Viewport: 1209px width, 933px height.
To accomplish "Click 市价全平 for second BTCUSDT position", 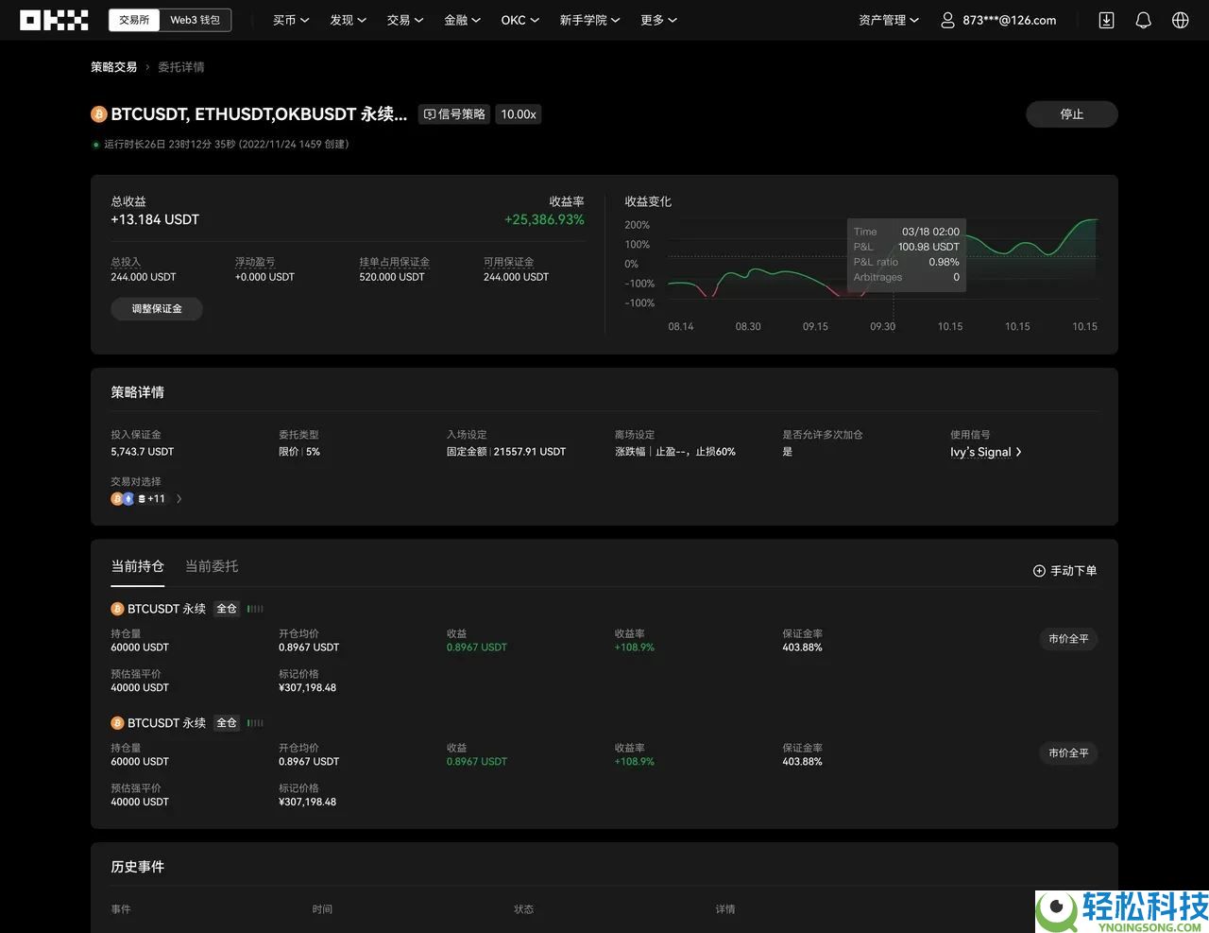I will coord(1068,753).
